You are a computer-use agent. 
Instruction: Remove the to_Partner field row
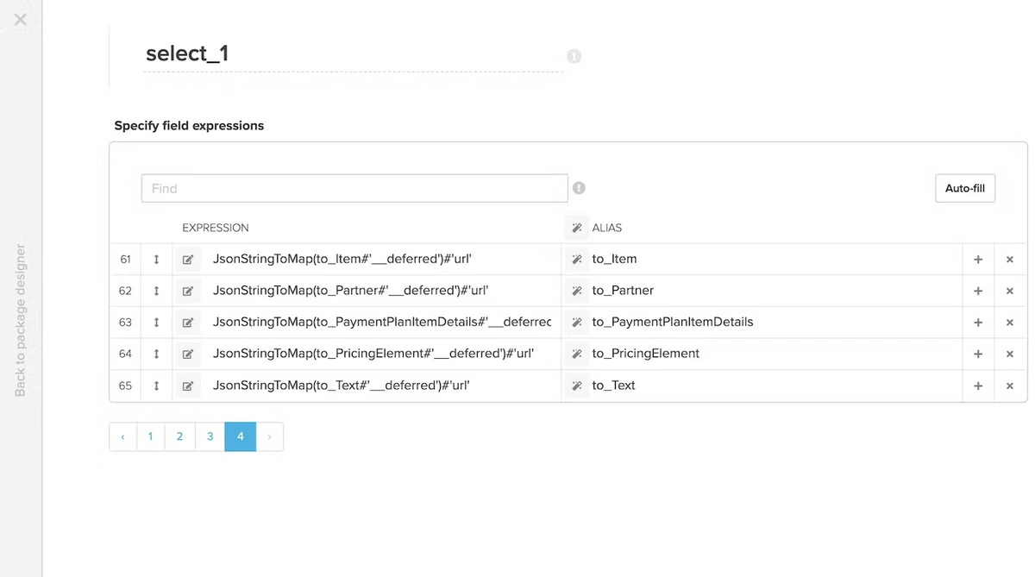[x=1010, y=291]
